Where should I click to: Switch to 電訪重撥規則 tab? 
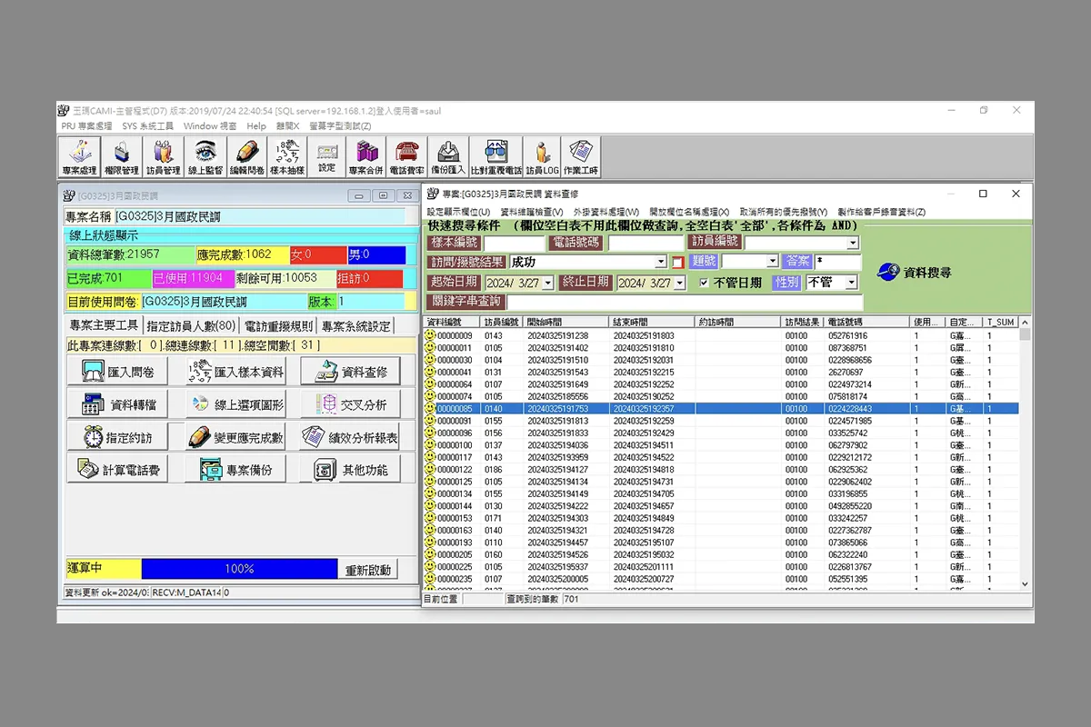coord(277,326)
